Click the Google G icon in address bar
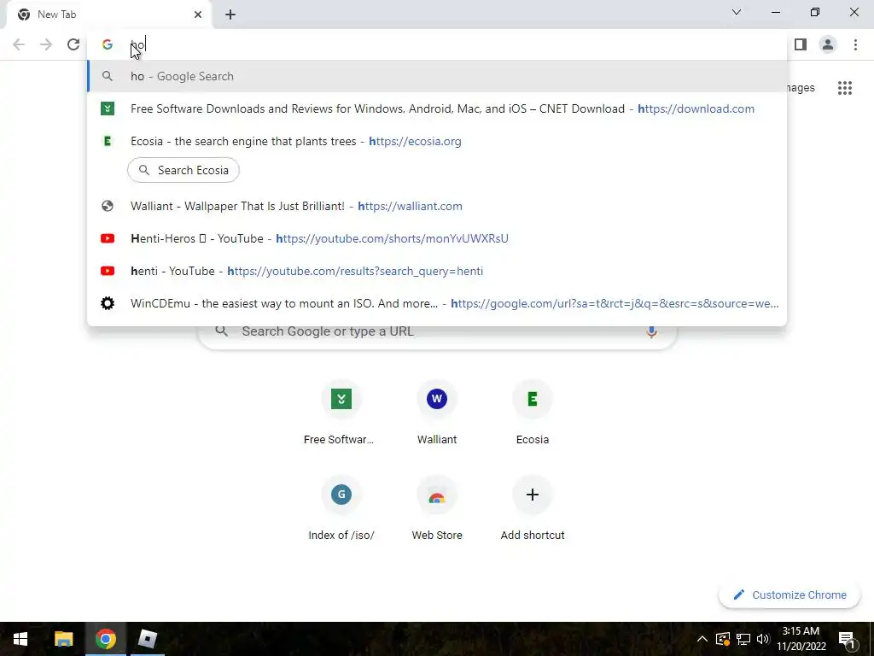Image resolution: width=874 pixels, height=656 pixels. click(108, 44)
